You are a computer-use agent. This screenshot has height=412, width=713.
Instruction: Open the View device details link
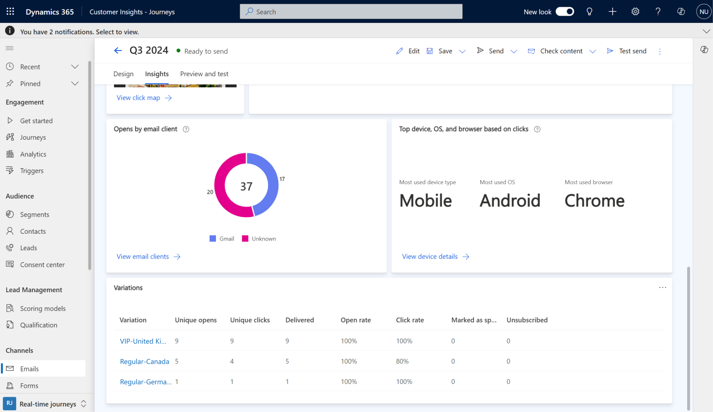click(x=436, y=257)
